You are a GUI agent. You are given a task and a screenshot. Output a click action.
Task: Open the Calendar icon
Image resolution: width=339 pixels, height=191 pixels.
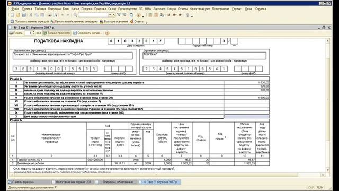click(x=156, y=15)
